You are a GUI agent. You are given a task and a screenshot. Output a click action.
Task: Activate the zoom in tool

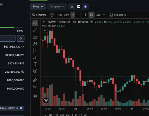click(35, 86)
